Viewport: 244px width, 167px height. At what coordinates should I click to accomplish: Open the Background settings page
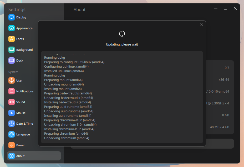pyautogui.click(x=24, y=50)
